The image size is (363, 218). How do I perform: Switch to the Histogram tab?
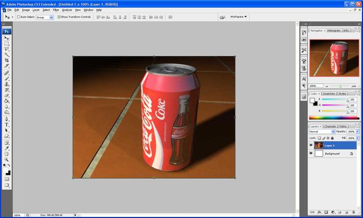(334, 30)
